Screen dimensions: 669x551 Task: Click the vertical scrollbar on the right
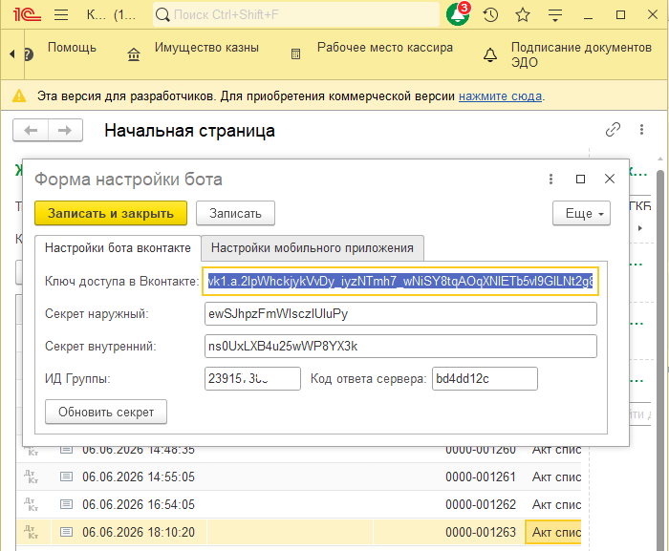tap(660, 358)
